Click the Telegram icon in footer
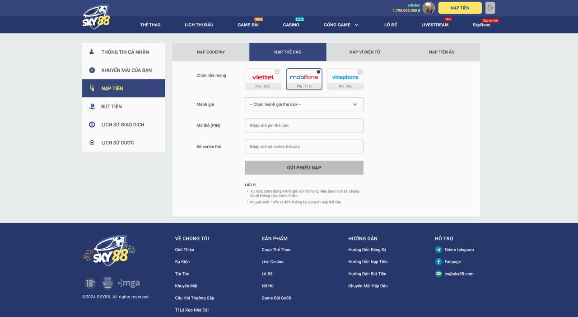578x317 pixels. (x=438, y=250)
